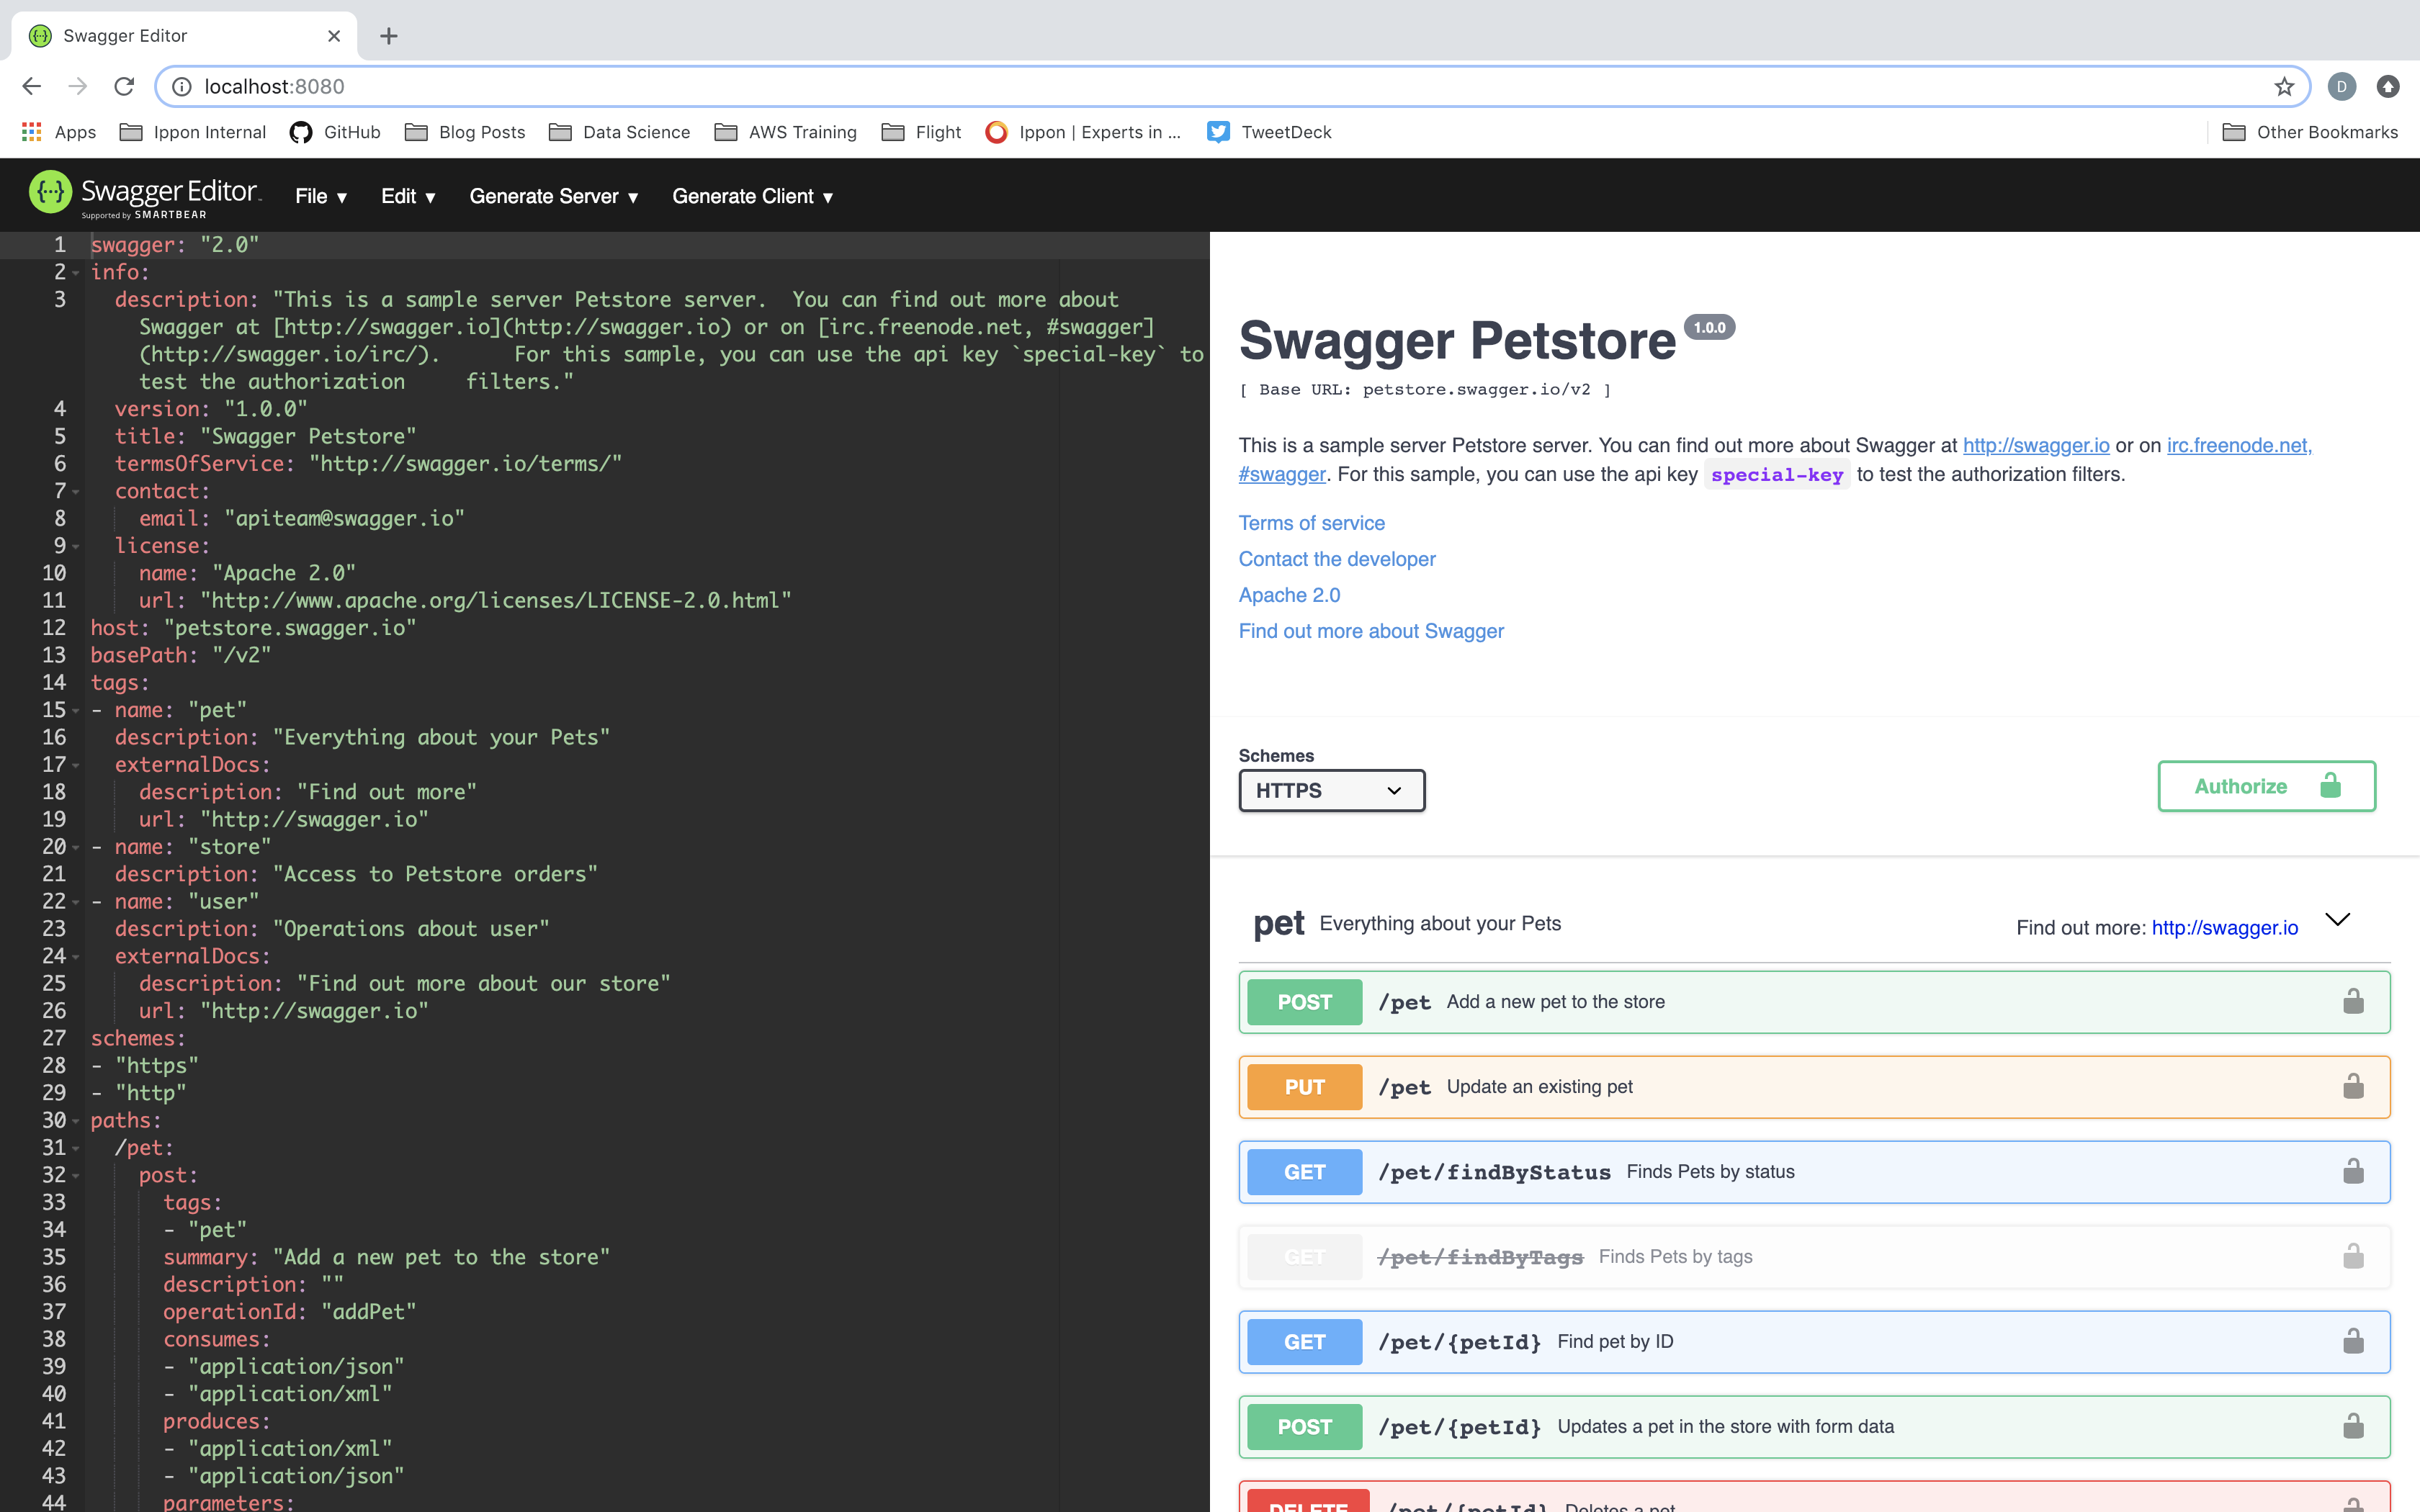Screen dimensions: 2420x1512
Task: Bookmark this page with the star icon
Action: 2283,87
